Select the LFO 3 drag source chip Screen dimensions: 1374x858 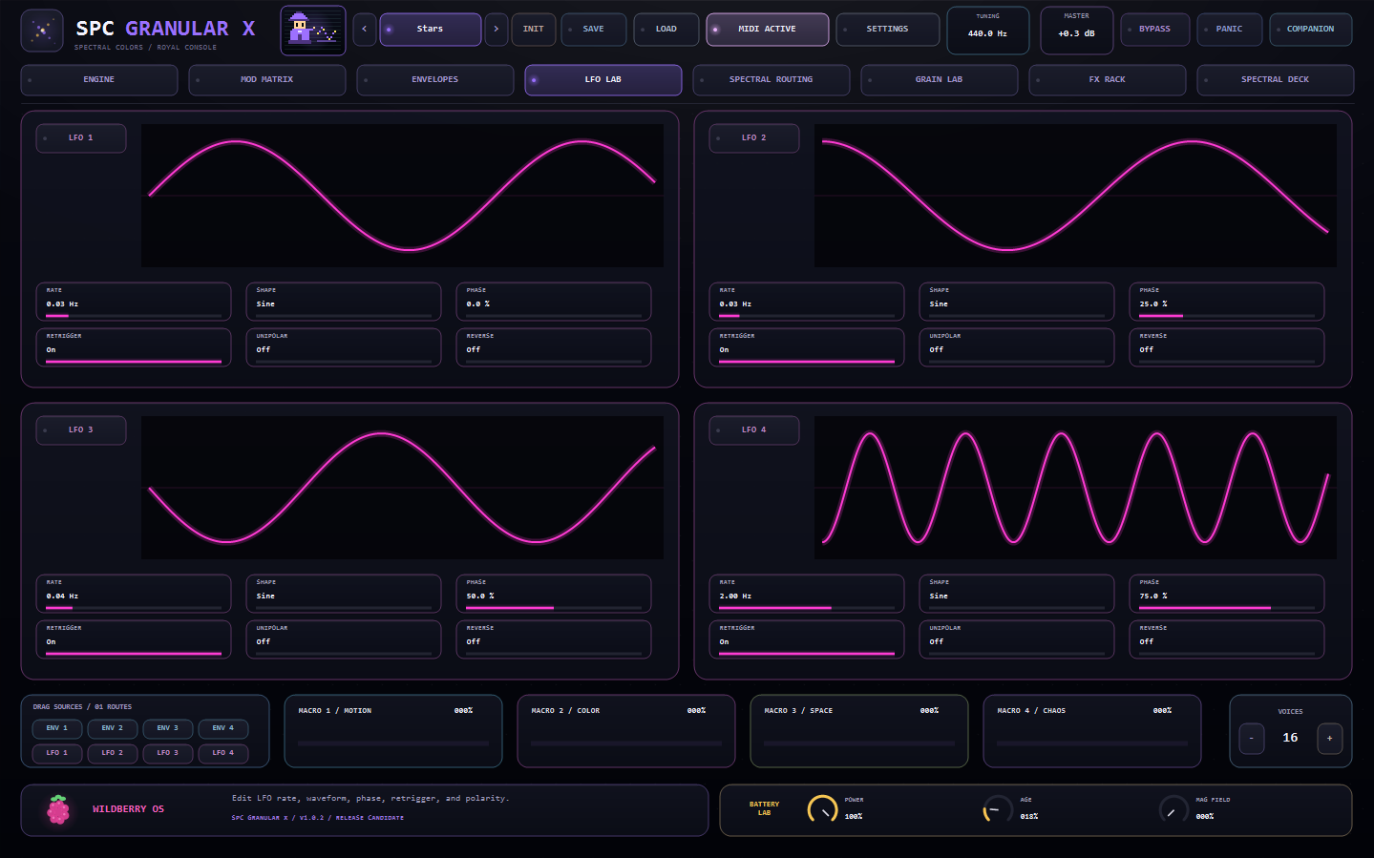tap(168, 753)
